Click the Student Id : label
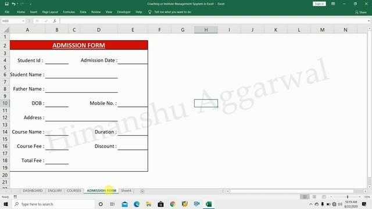 pos(30,60)
